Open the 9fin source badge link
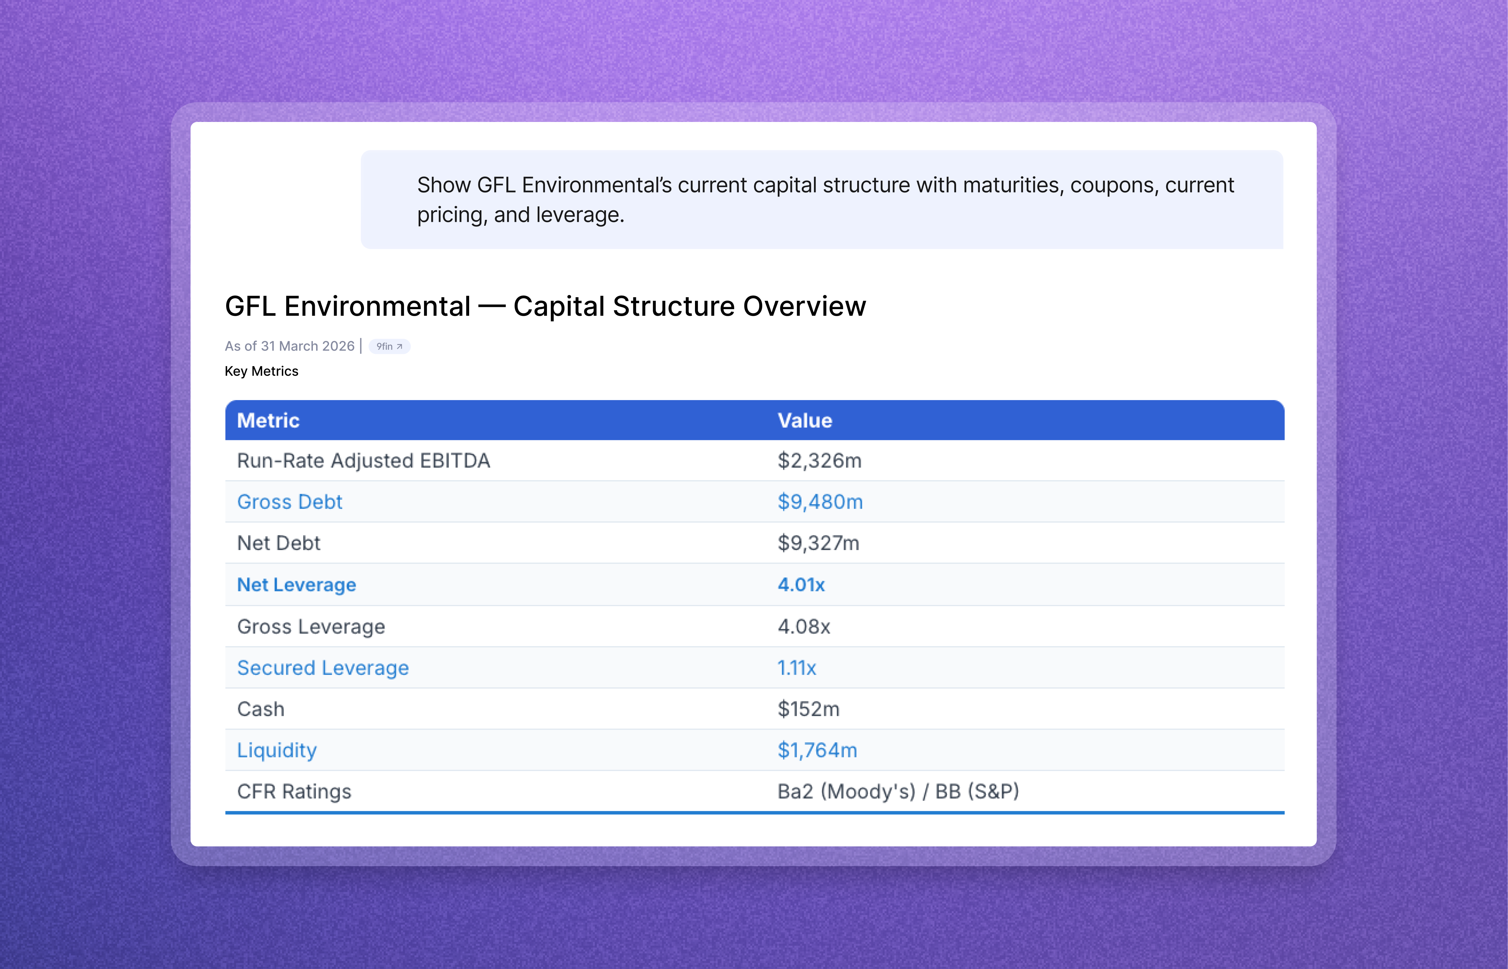 [389, 346]
